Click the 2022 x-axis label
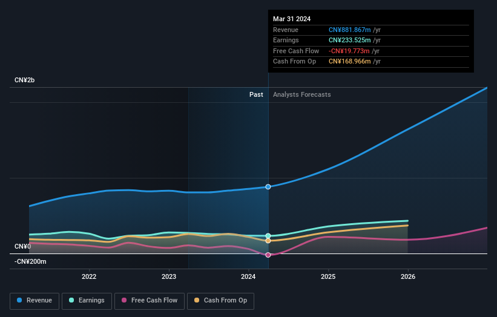The image size is (497, 317). [89, 276]
